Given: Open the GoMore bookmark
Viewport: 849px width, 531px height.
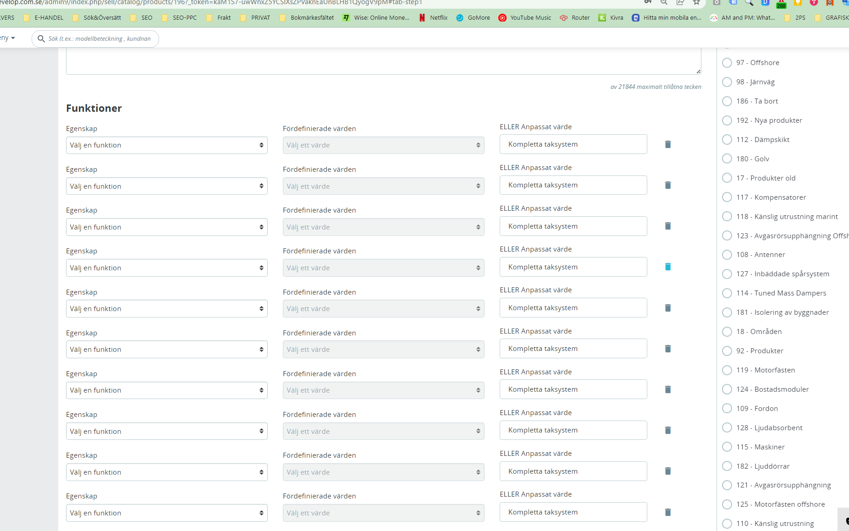Looking at the screenshot, I should pos(473,18).
